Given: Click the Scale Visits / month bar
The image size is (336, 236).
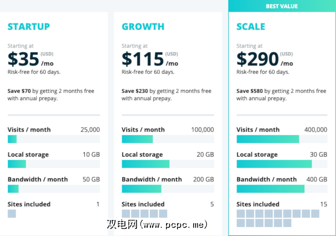Looking at the screenshot, I should coord(281,139).
